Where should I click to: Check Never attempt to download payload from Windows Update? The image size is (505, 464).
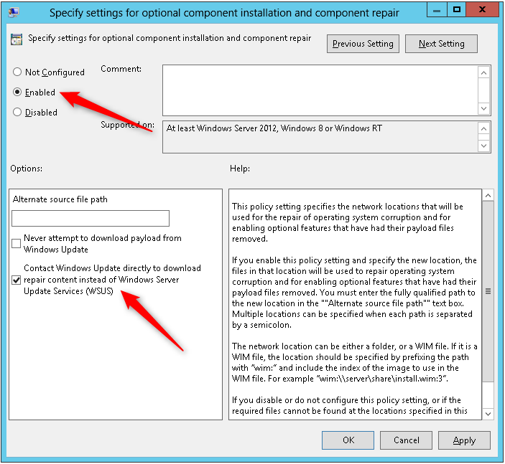(x=17, y=244)
